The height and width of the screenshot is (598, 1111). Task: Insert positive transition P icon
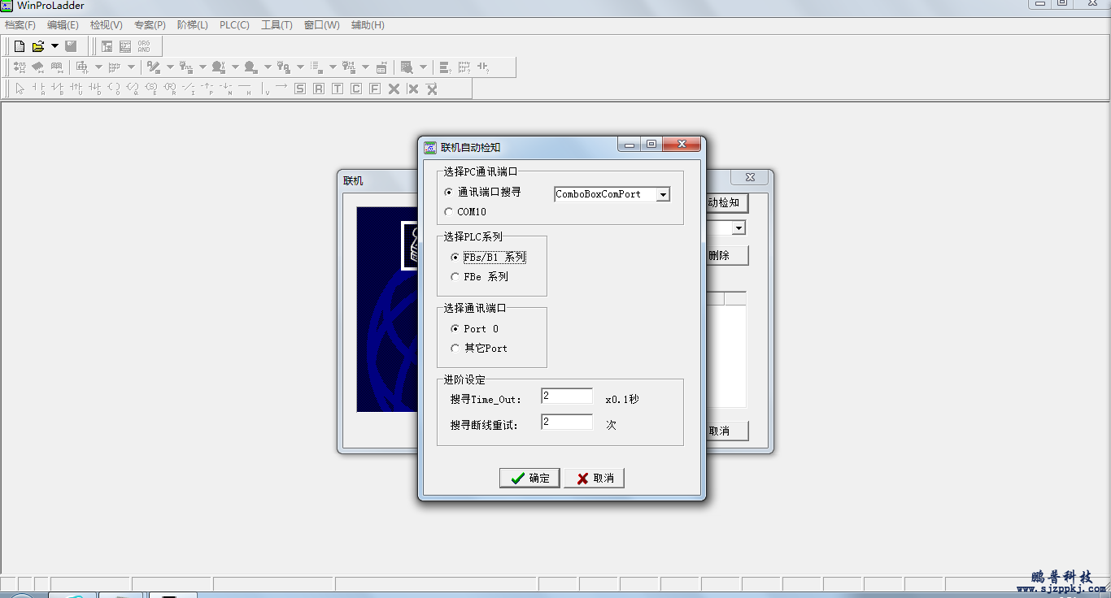click(207, 89)
